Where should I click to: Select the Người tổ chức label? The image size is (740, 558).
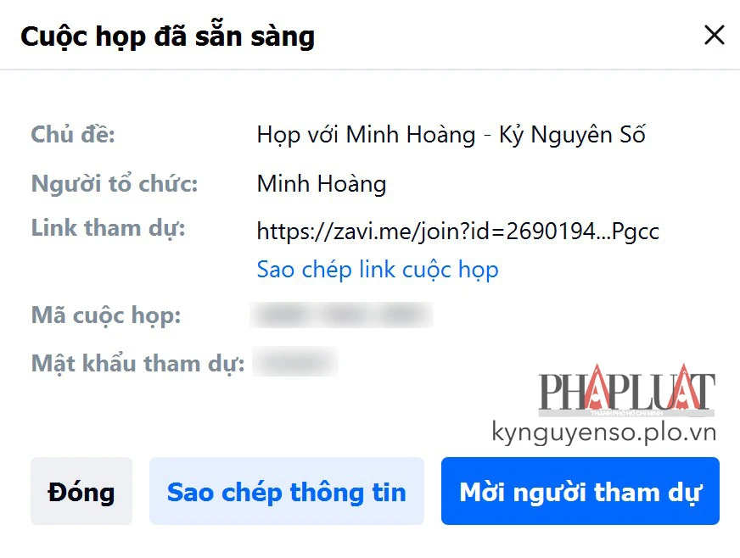click(115, 183)
